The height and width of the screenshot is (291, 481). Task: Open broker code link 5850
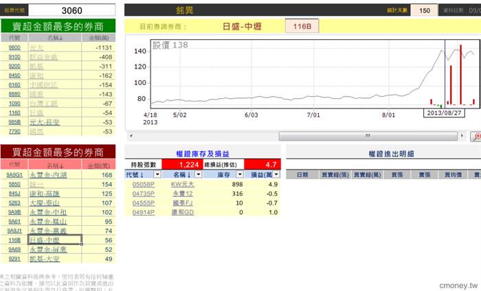(x=14, y=185)
